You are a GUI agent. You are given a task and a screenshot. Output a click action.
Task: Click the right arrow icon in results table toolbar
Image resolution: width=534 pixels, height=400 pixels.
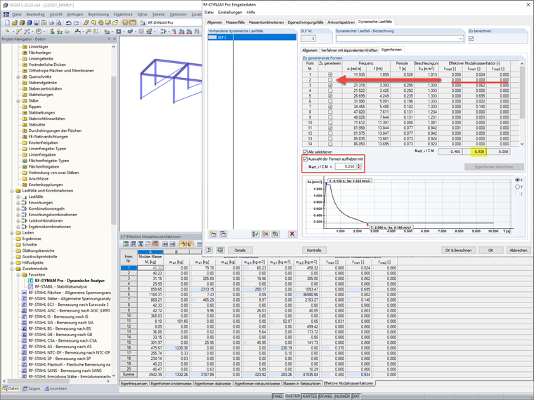pyautogui.click(x=172, y=244)
